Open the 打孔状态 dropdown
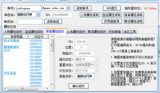160x93 pixels. [x=97, y=70]
